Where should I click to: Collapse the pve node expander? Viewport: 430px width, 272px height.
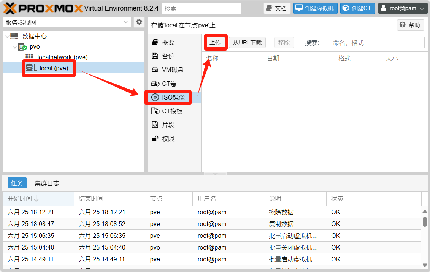[14, 47]
